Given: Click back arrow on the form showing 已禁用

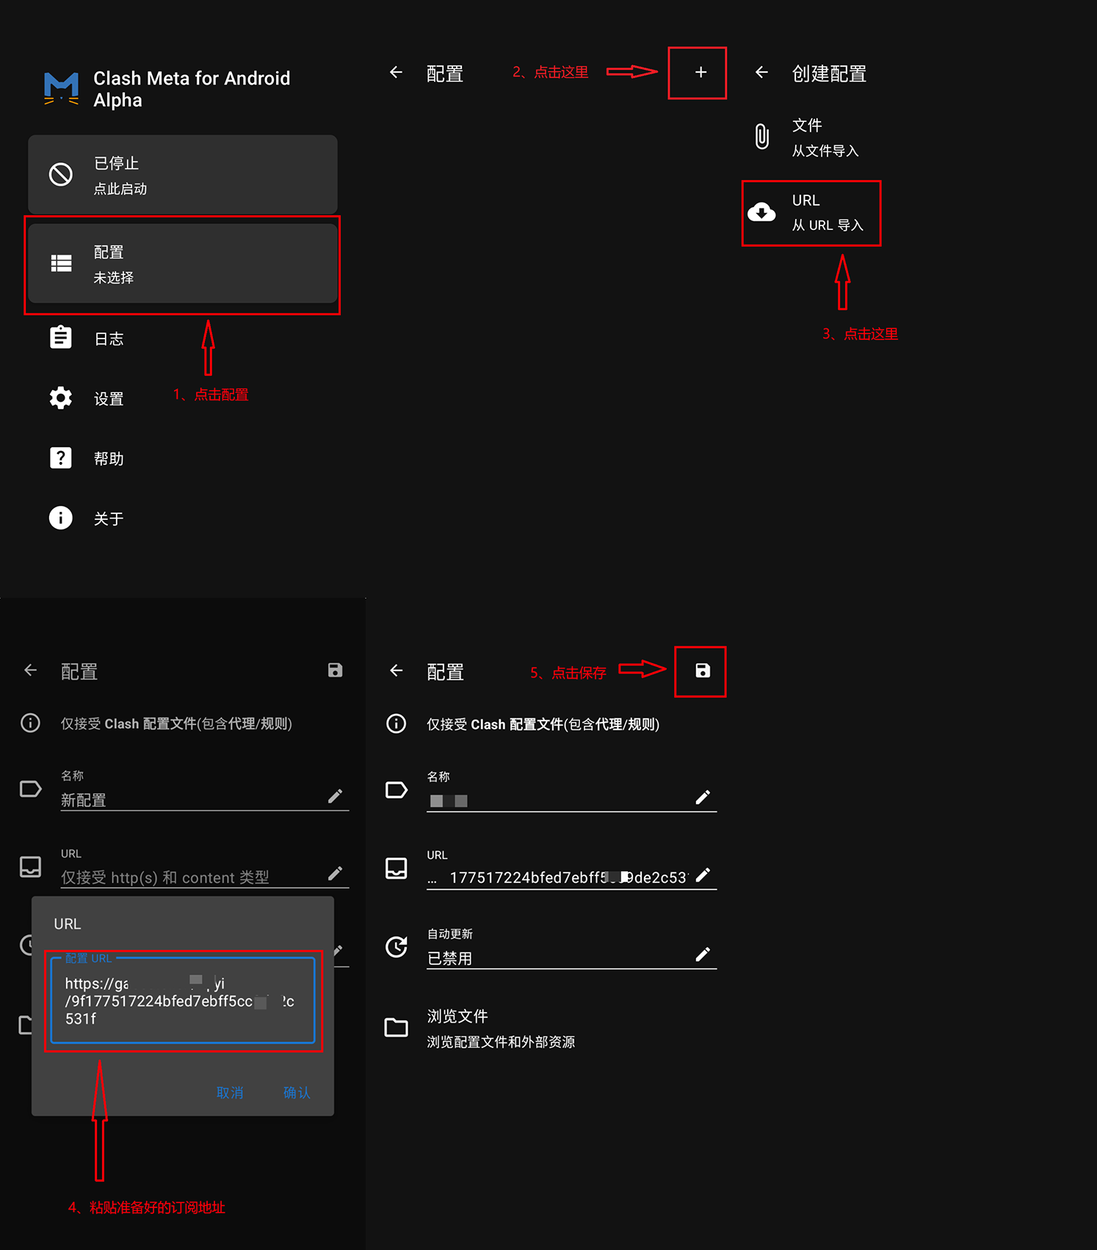Looking at the screenshot, I should 397,671.
